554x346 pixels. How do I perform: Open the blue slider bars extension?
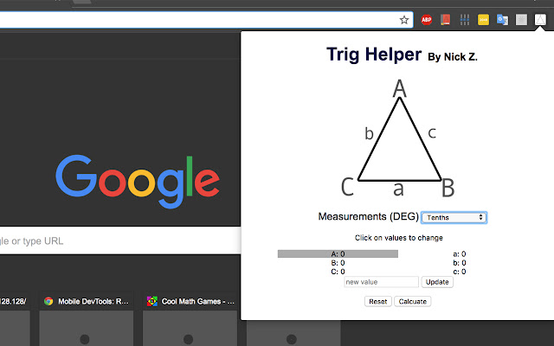coord(465,20)
